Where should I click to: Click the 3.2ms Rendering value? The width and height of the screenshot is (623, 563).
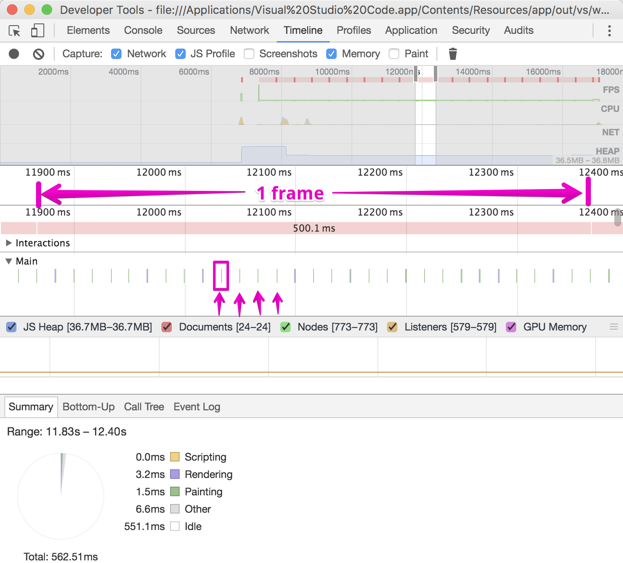tap(150, 475)
